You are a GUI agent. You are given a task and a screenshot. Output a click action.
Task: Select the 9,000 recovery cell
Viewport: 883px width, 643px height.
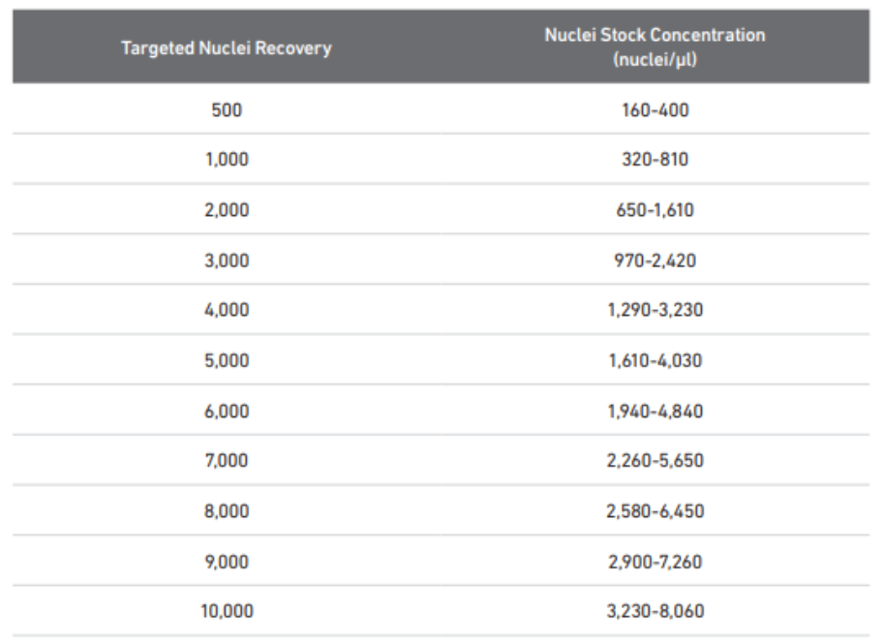coord(227,562)
